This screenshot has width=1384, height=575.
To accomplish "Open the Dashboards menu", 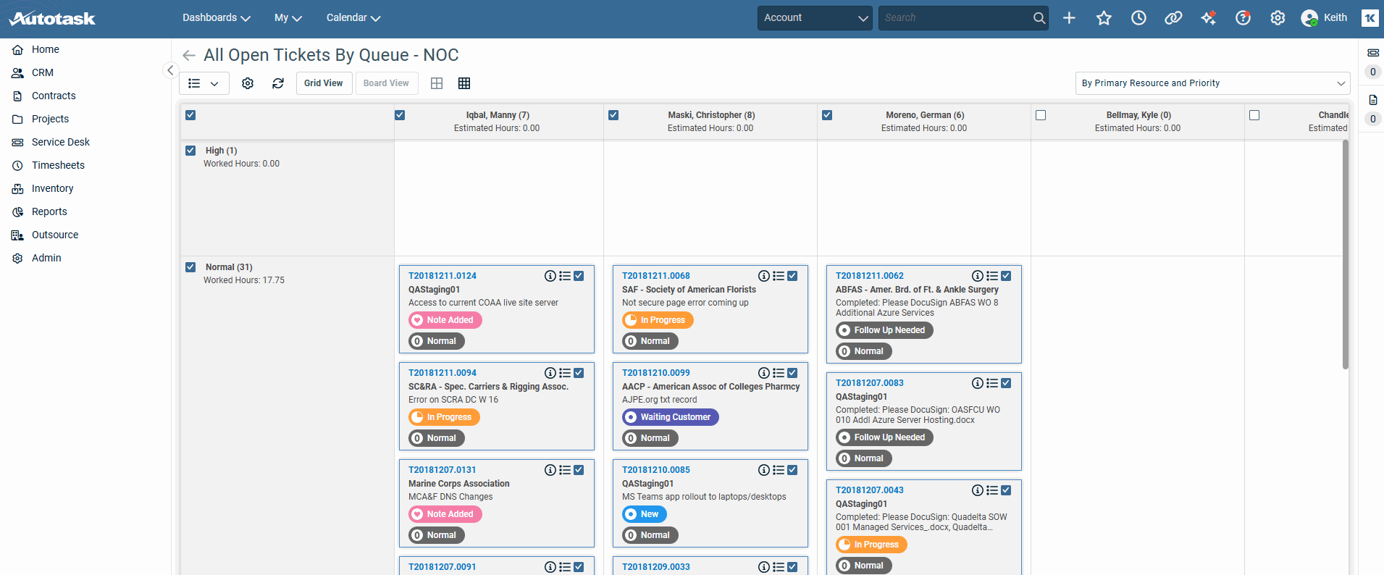I will coord(217,18).
